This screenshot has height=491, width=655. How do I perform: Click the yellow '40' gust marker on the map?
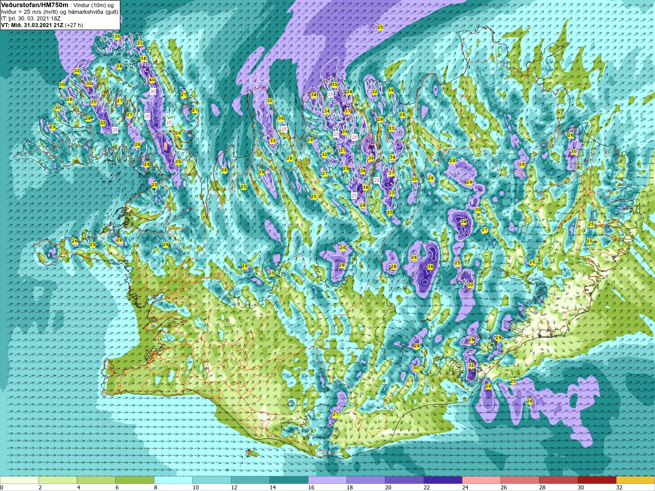tap(151, 80)
